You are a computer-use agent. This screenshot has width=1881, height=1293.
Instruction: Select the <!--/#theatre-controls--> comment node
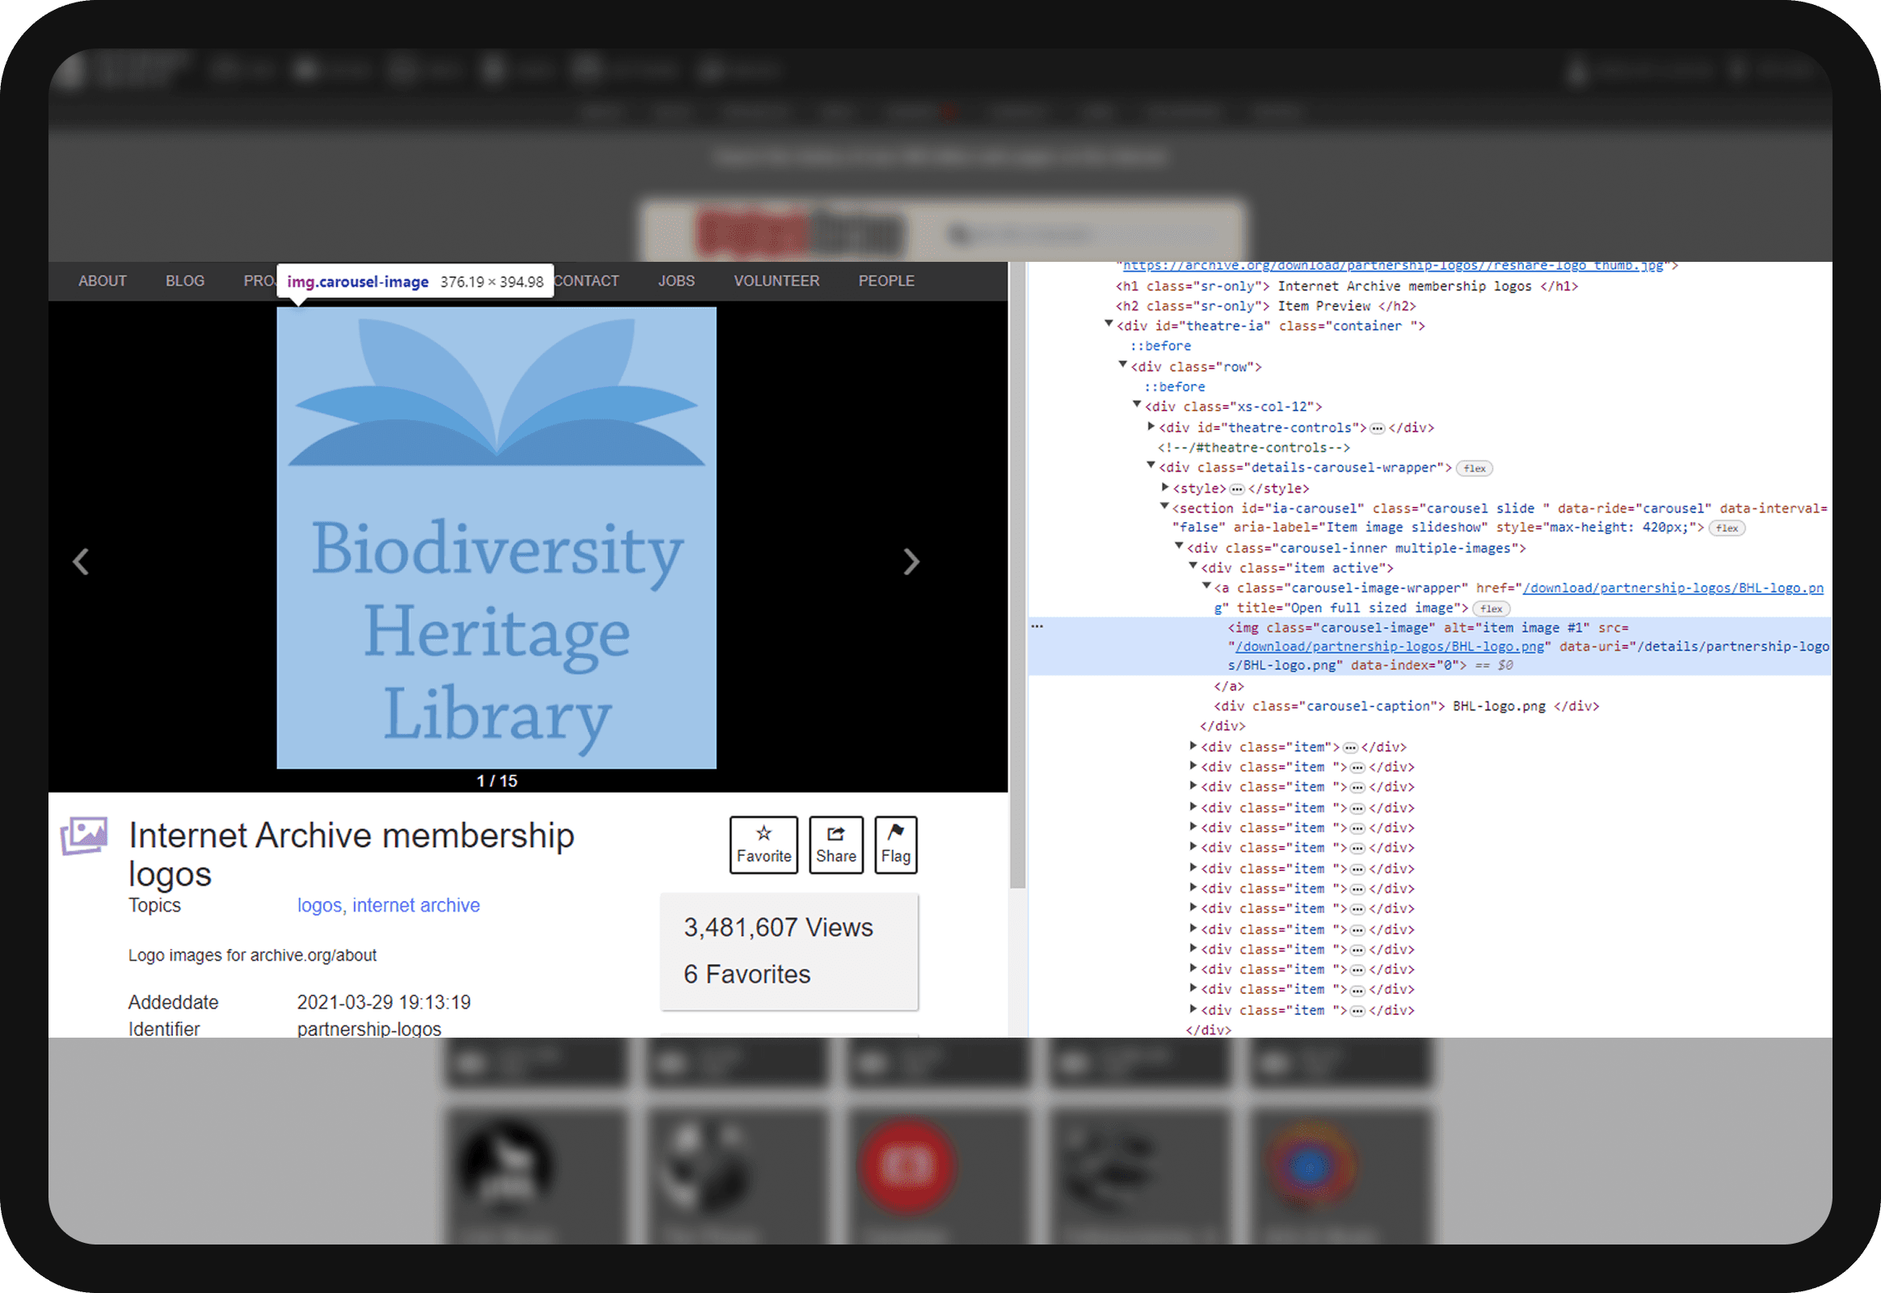pyautogui.click(x=1254, y=448)
